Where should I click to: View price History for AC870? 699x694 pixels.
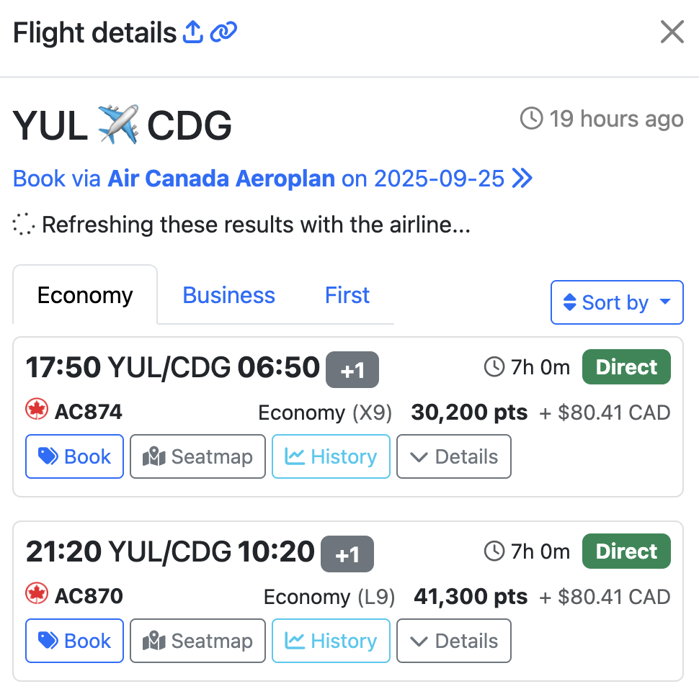click(331, 641)
